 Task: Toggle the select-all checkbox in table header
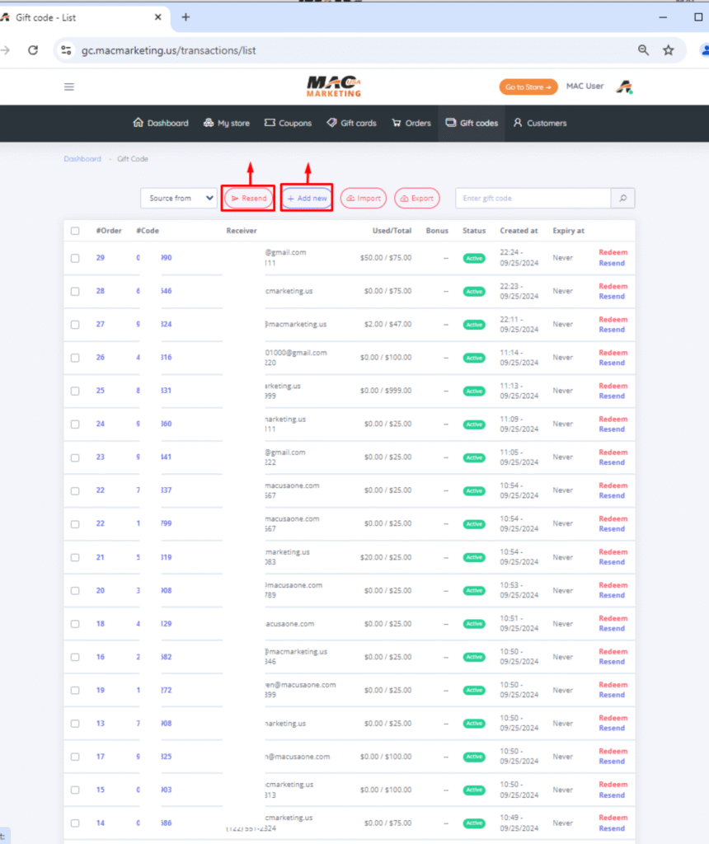(75, 231)
